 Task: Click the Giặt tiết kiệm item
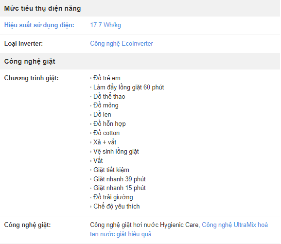coord(111,170)
